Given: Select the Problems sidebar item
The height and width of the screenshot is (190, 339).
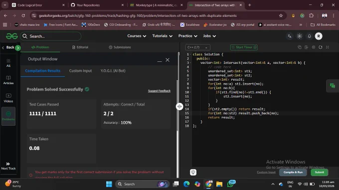Looking at the screenshot, I should tap(8, 116).
